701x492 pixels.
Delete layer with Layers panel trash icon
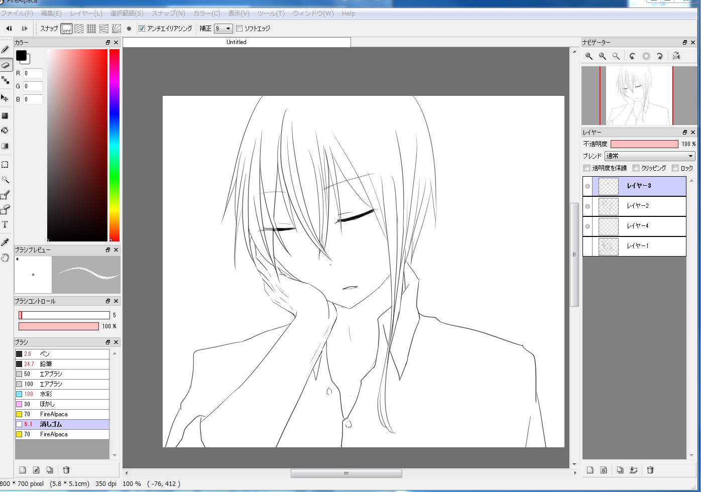coord(650,470)
